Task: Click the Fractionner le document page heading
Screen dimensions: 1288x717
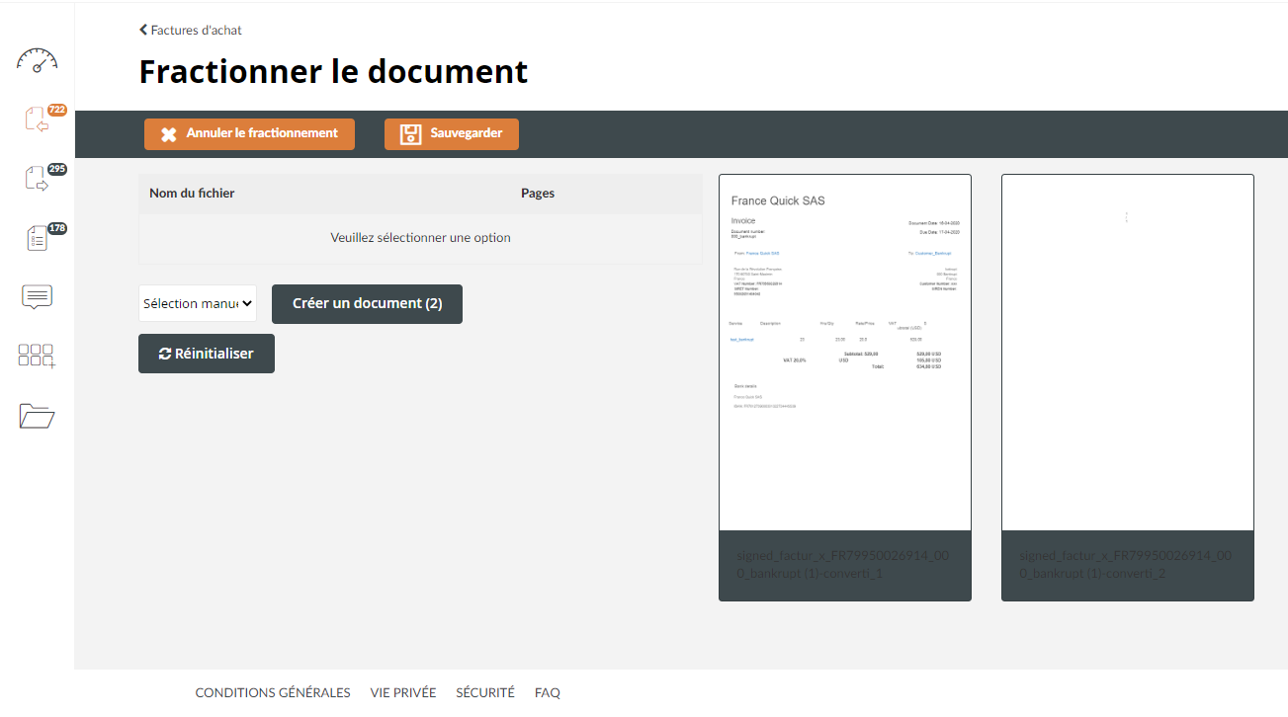Action: [x=333, y=72]
